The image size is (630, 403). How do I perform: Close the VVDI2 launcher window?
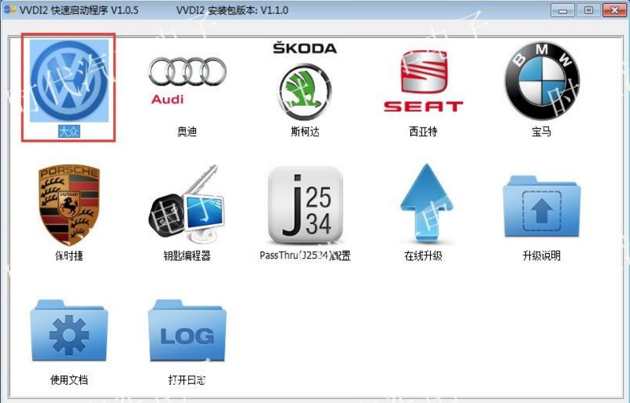(x=614, y=10)
